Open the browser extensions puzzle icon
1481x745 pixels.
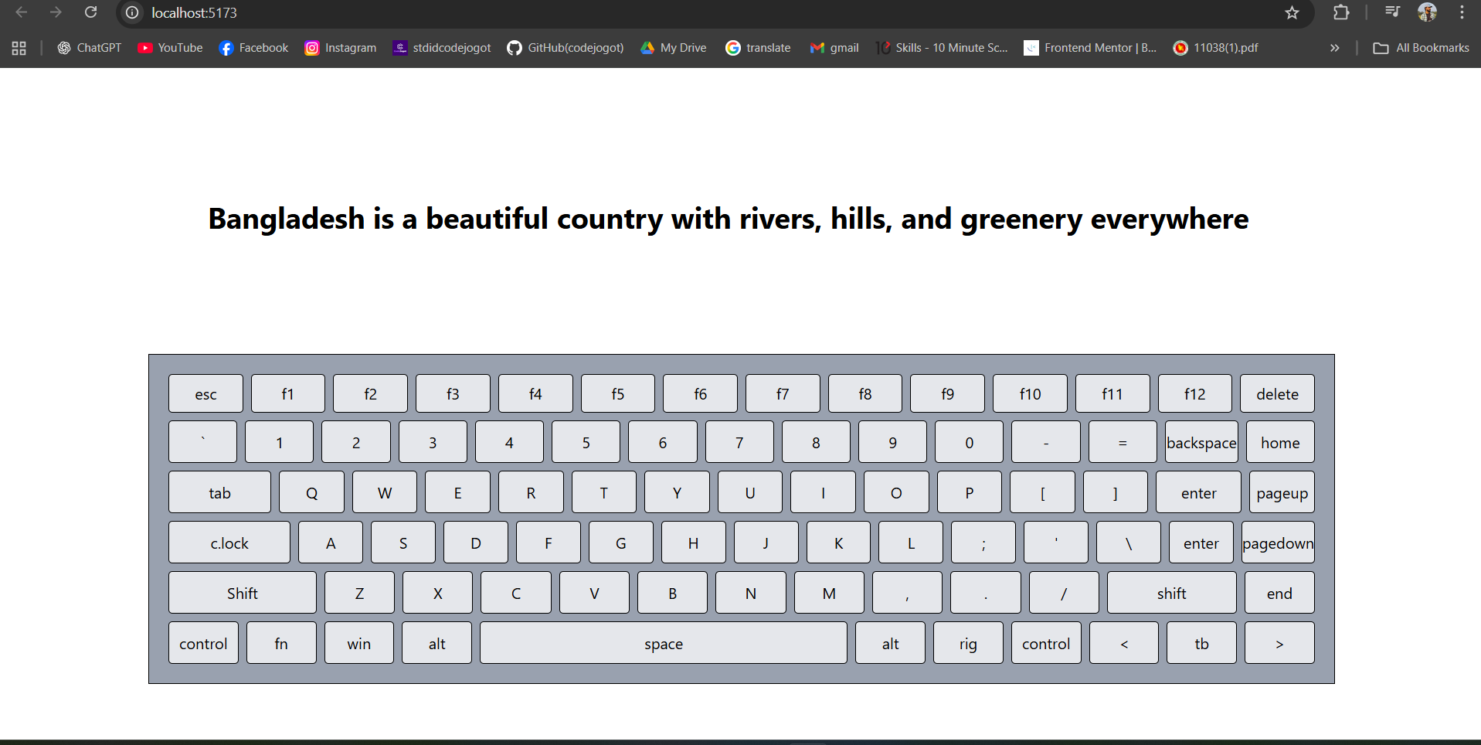pos(1341,12)
